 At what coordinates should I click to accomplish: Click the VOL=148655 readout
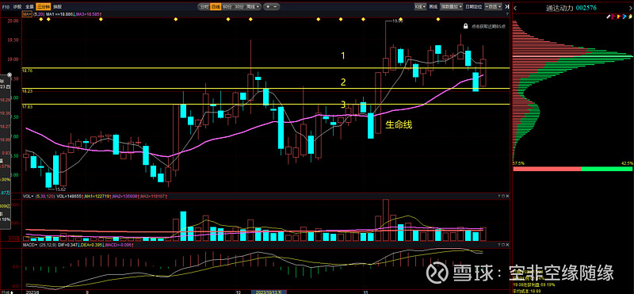69,197
